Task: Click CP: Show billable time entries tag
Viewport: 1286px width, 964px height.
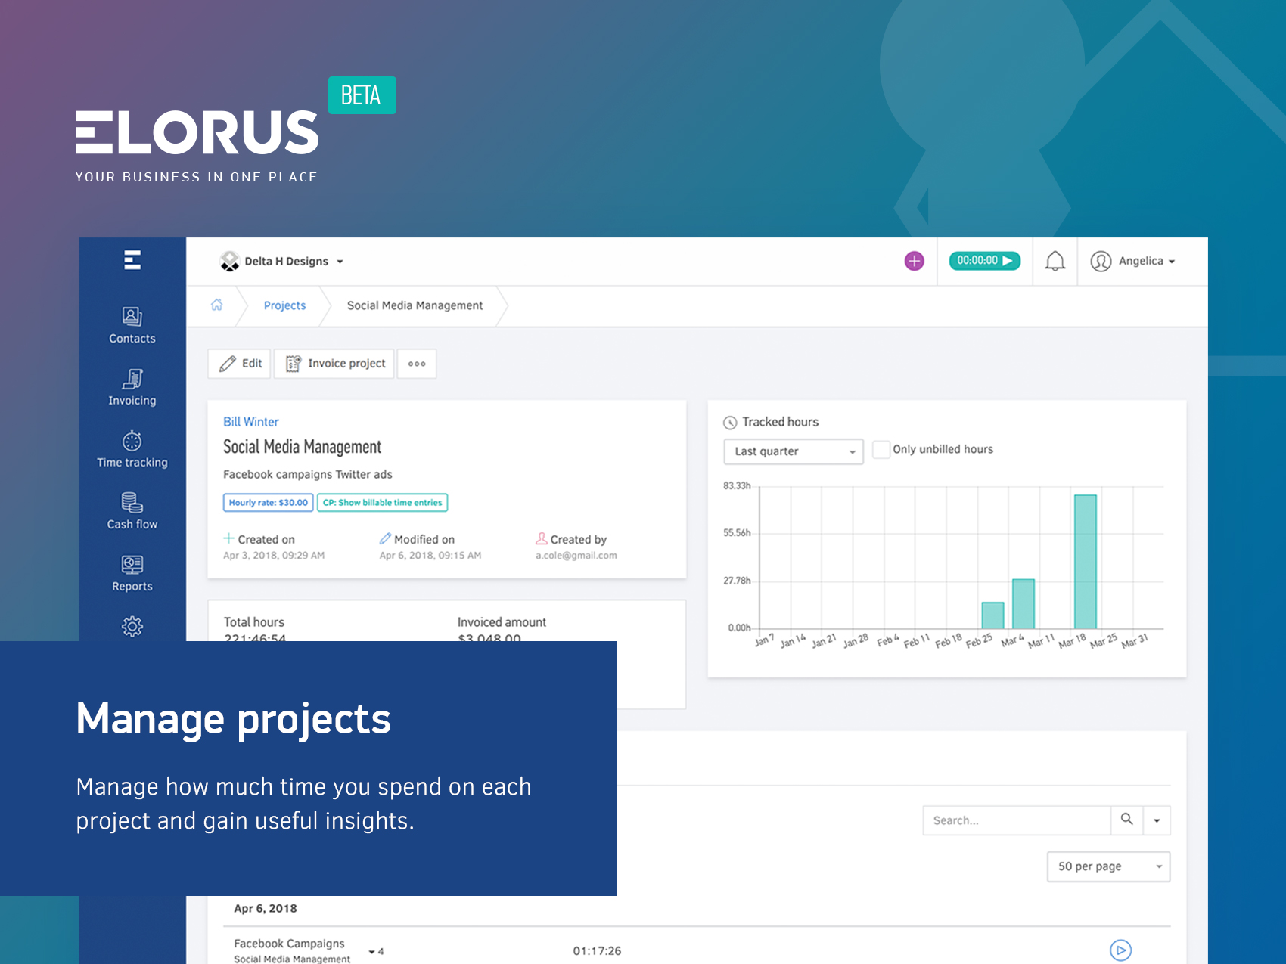Action: 382,503
